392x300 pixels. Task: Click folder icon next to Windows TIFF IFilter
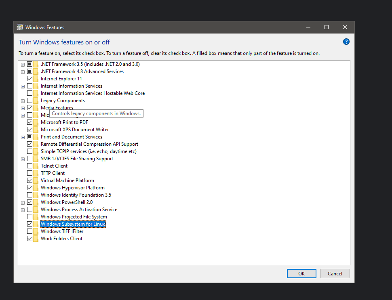pyautogui.click(x=36, y=231)
